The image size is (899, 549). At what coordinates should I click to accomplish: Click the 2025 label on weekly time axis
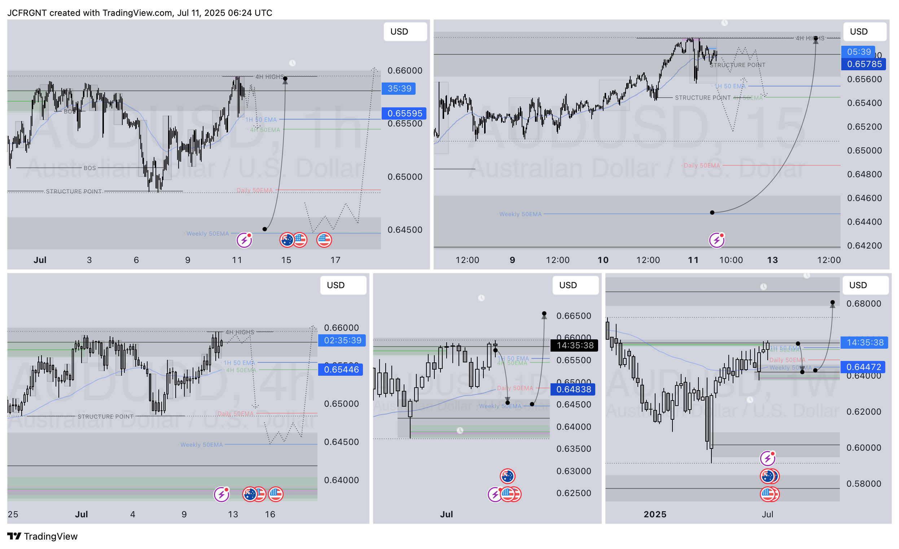coord(655,514)
